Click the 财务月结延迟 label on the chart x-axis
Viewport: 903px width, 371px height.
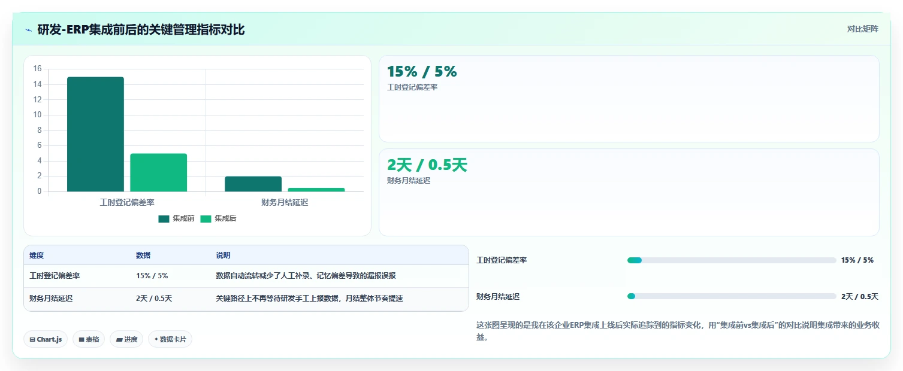tap(285, 202)
